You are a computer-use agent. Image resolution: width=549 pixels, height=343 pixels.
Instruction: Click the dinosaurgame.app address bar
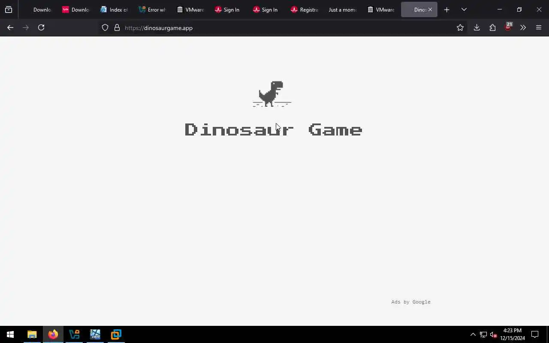[x=283, y=28]
